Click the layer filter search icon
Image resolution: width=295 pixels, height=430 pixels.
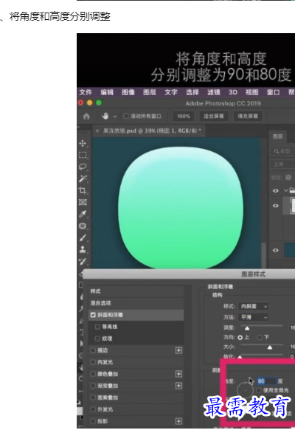click(x=277, y=151)
